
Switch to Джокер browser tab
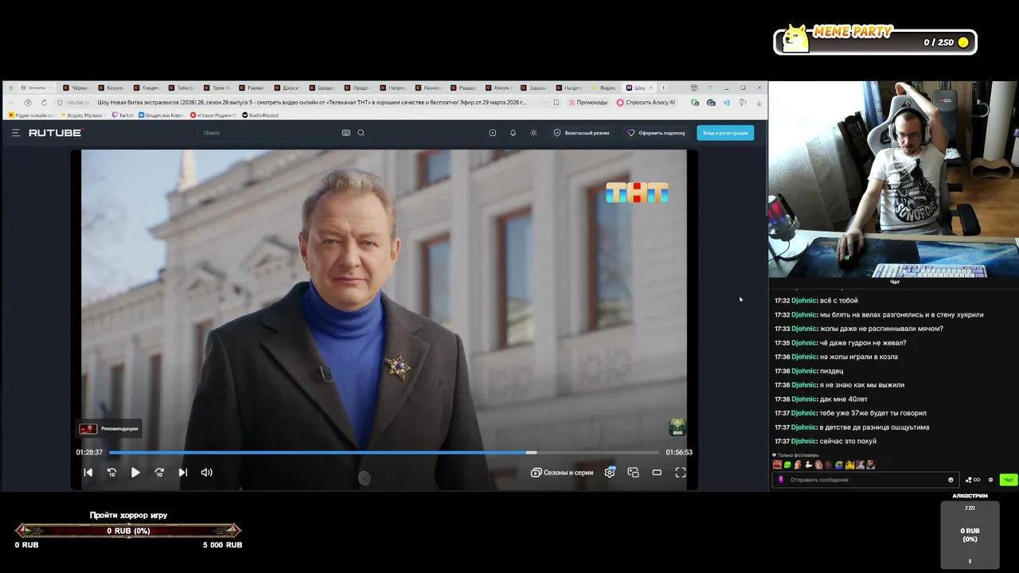286,88
